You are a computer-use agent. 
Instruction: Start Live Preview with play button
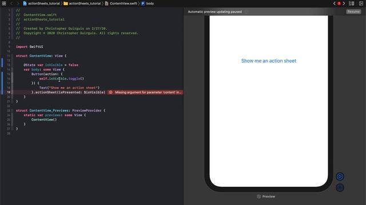click(x=340, y=177)
